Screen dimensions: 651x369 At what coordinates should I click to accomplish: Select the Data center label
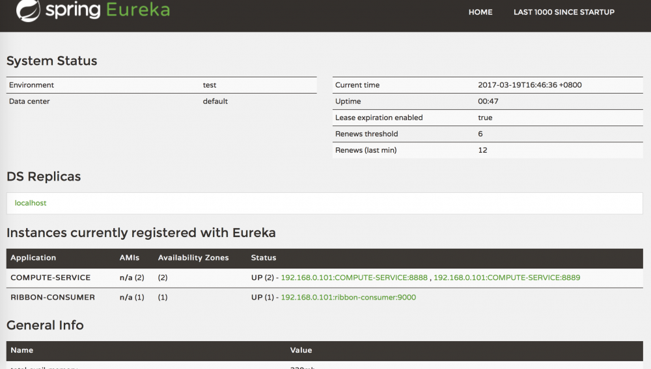click(29, 101)
